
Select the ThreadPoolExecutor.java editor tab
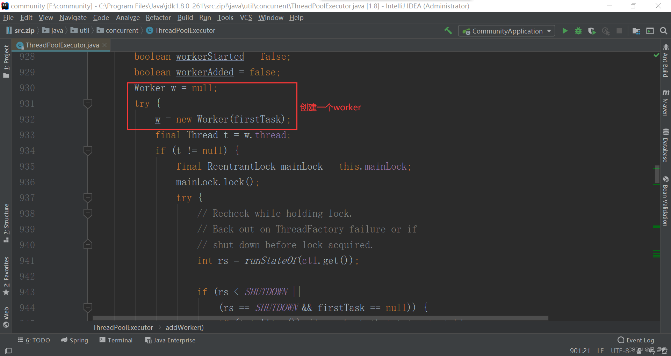(x=62, y=45)
